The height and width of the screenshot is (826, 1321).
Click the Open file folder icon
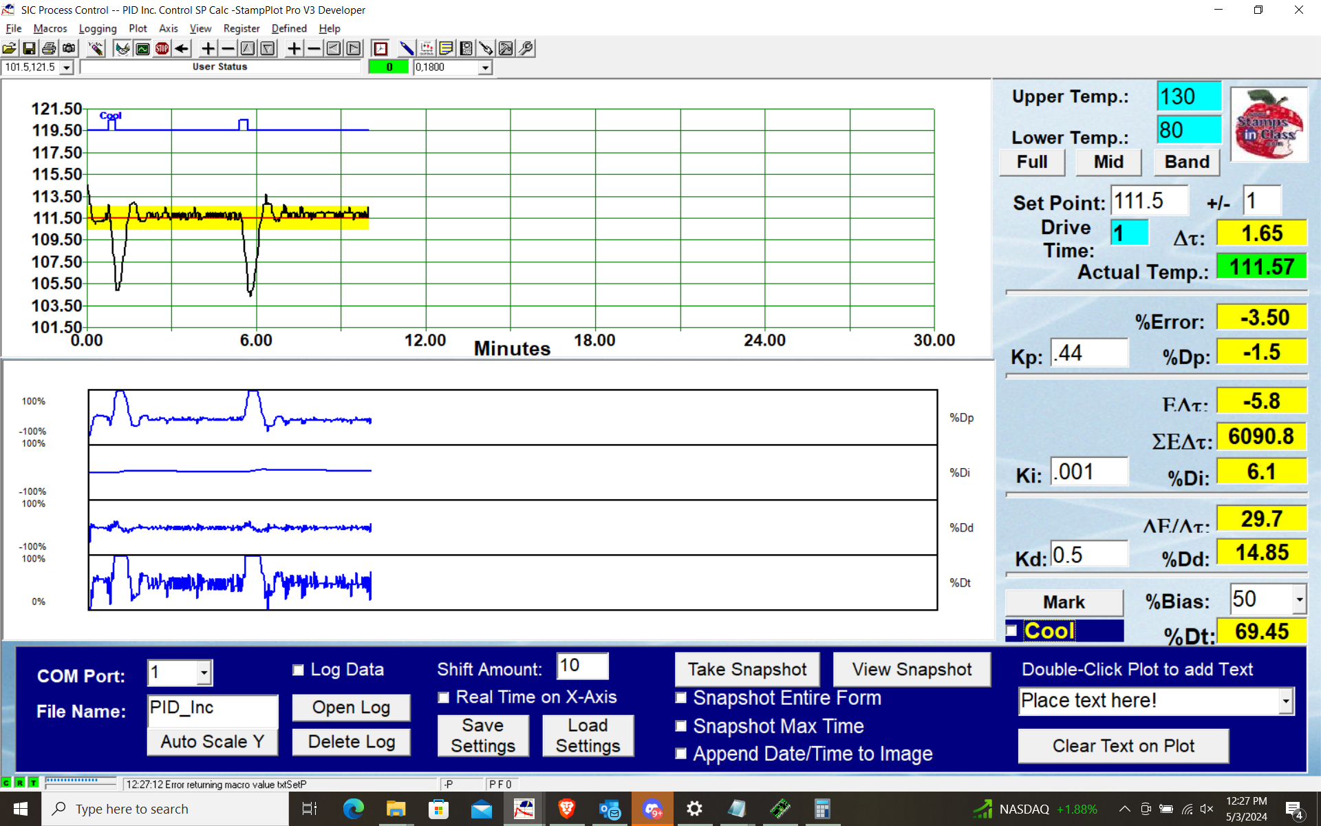coord(10,48)
